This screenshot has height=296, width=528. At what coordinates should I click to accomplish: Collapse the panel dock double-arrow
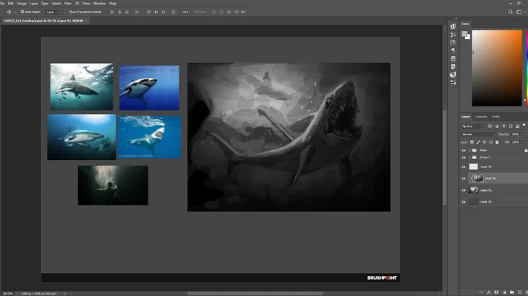click(x=455, y=18)
